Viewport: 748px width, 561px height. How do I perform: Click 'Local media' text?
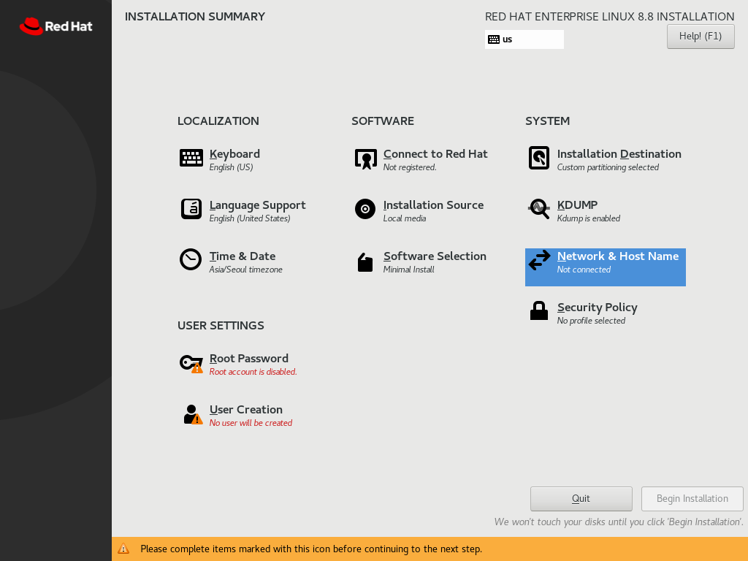pyautogui.click(x=405, y=218)
